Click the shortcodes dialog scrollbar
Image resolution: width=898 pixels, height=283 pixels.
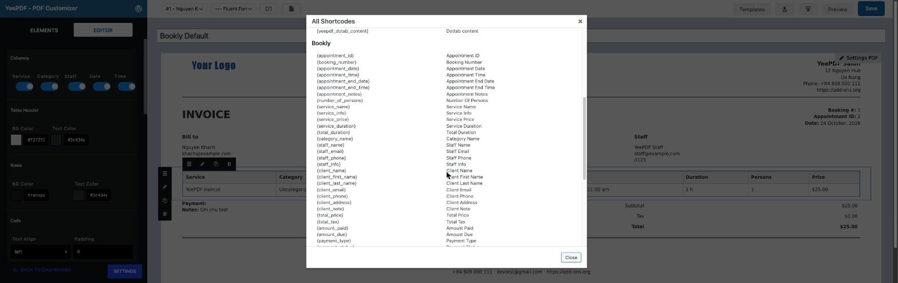tap(584, 137)
